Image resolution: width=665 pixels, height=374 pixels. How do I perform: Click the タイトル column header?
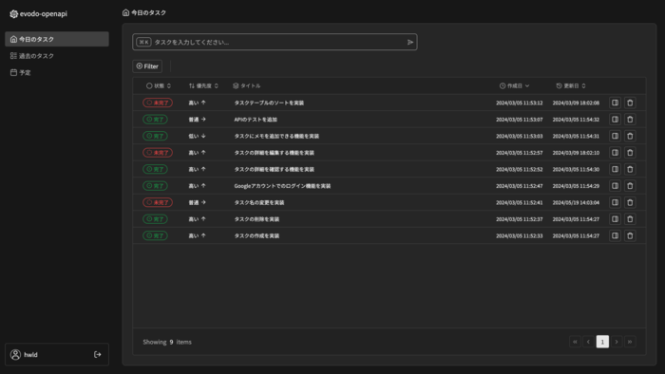[x=246, y=86]
